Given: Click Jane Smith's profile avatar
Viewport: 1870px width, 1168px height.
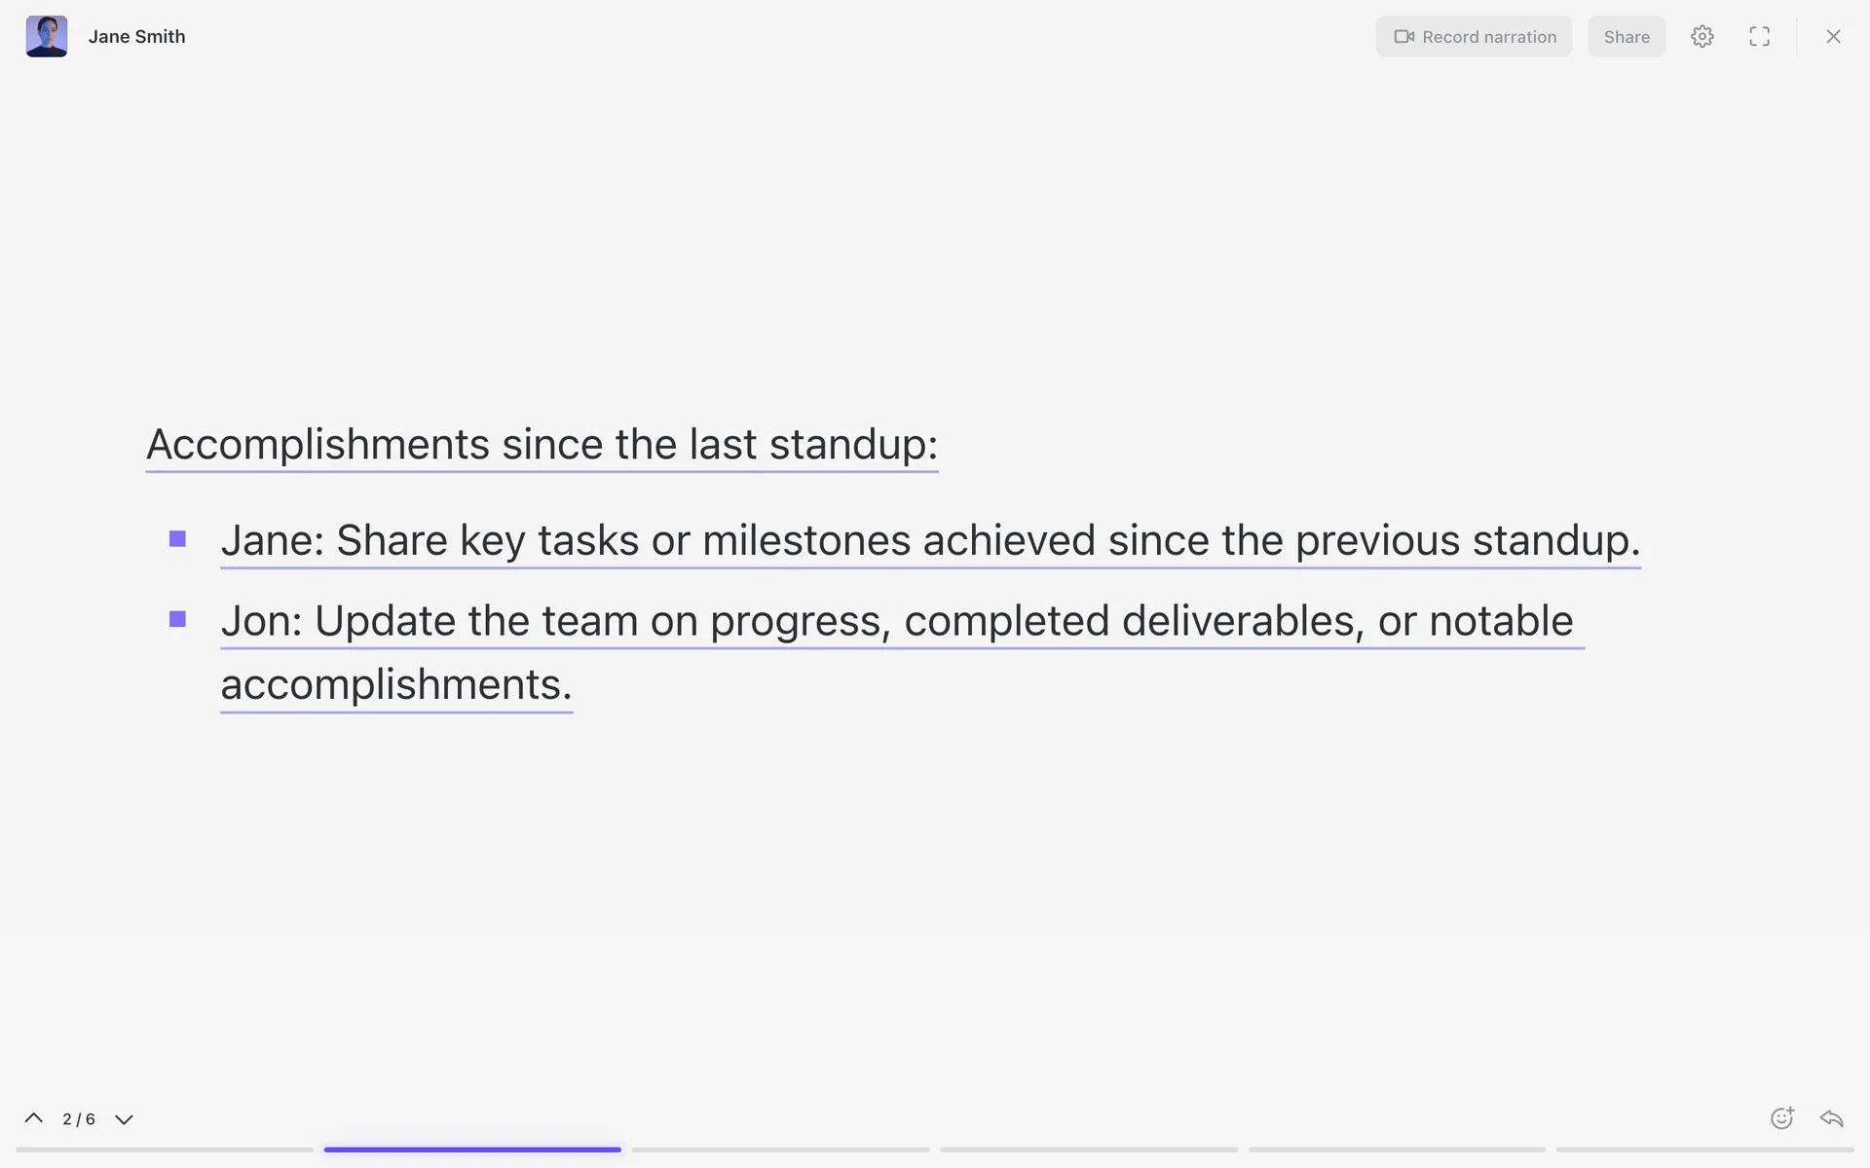Looking at the screenshot, I should (x=47, y=36).
